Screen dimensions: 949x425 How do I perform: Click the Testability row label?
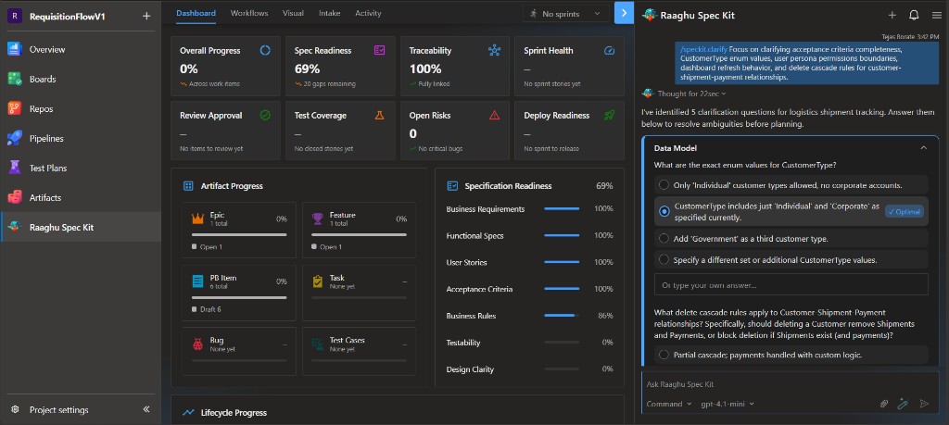tap(463, 343)
